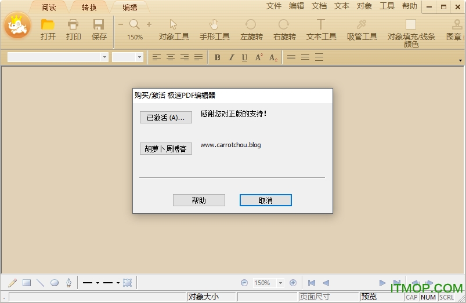Open the 对象 menu
The height and width of the screenshot is (303, 466).
[x=364, y=6]
